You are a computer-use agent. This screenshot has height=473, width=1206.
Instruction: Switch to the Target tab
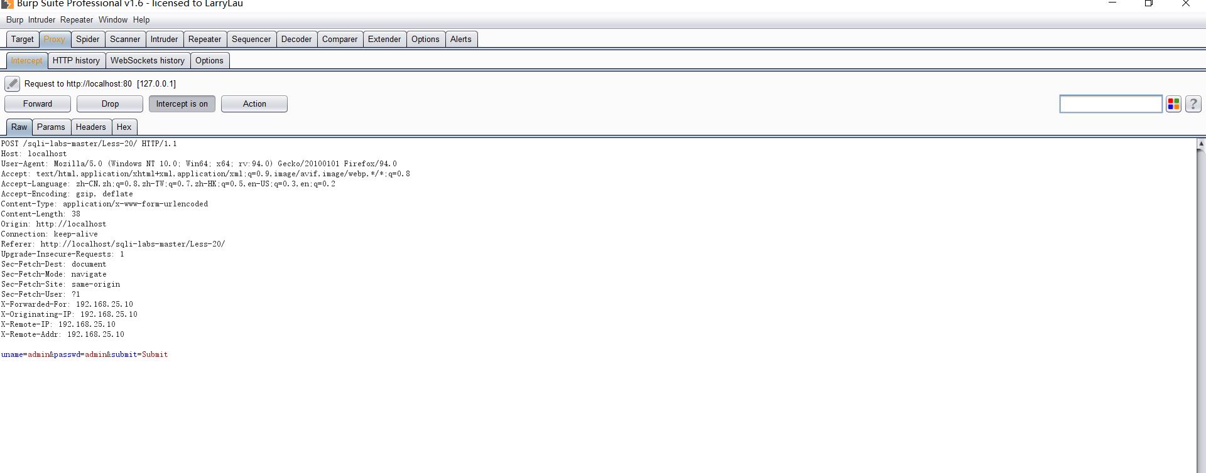pyautogui.click(x=23, y=40)
